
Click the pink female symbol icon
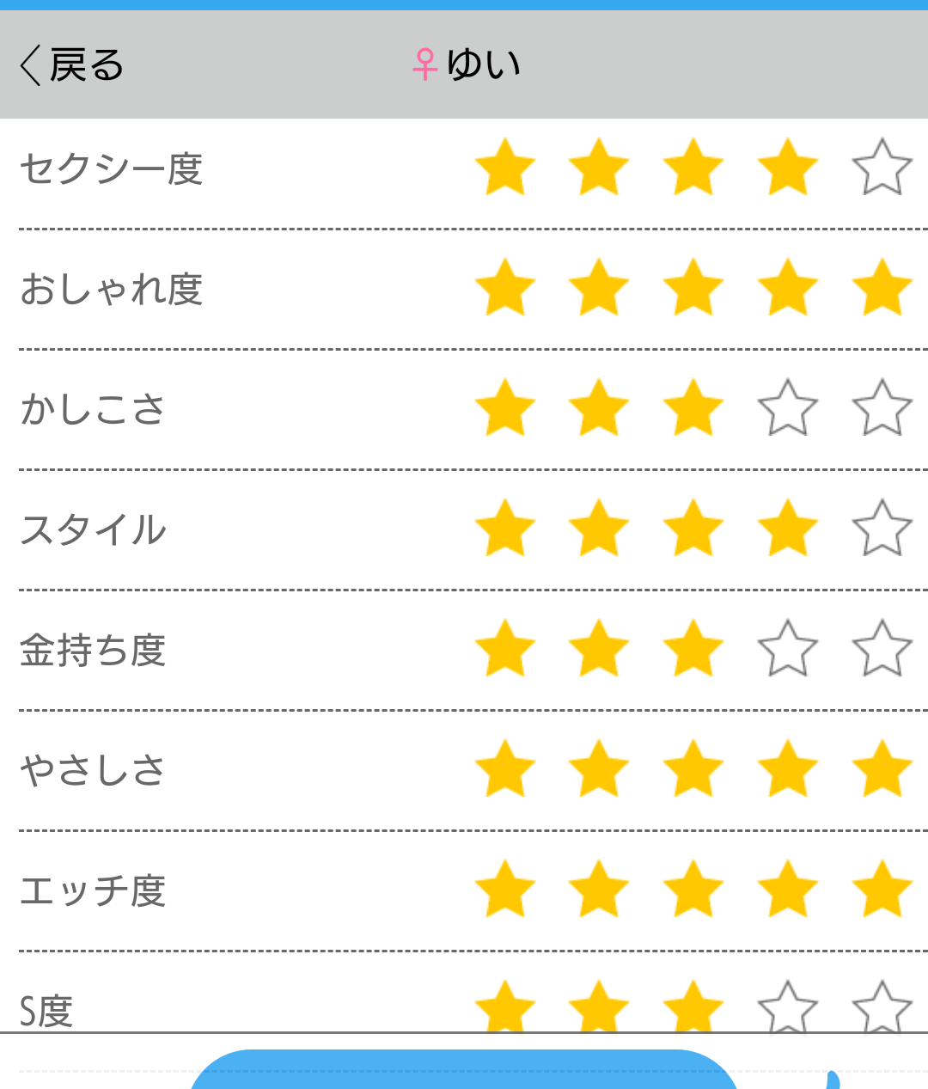424,64
